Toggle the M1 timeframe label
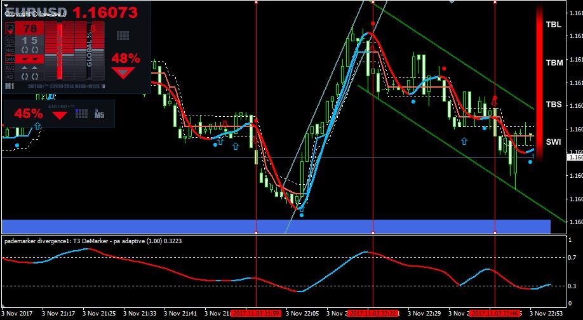The height and width of the screenshot is (320, 583). (10, 86)
